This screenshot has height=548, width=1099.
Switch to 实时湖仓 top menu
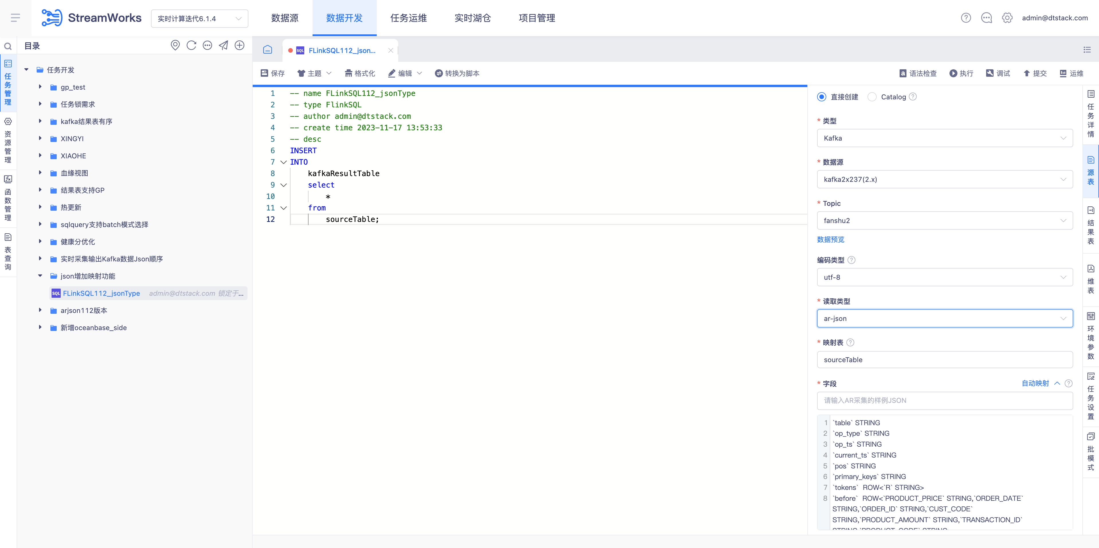472,18
